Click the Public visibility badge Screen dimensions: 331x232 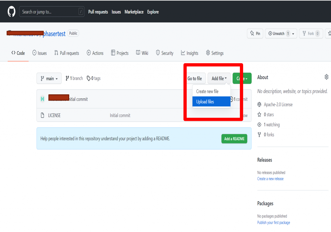coord(73,33)
